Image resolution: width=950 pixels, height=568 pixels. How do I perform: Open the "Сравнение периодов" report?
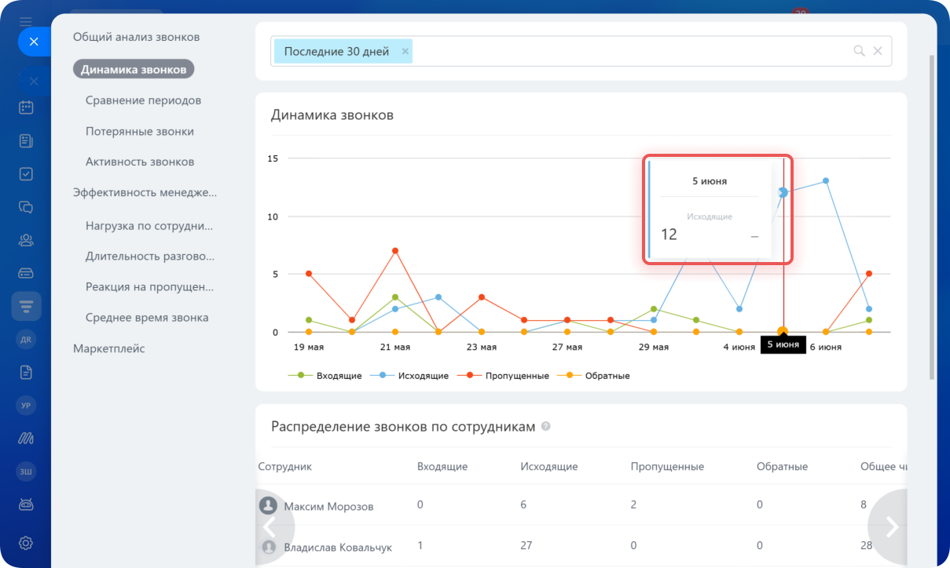[x=143, y=100]
